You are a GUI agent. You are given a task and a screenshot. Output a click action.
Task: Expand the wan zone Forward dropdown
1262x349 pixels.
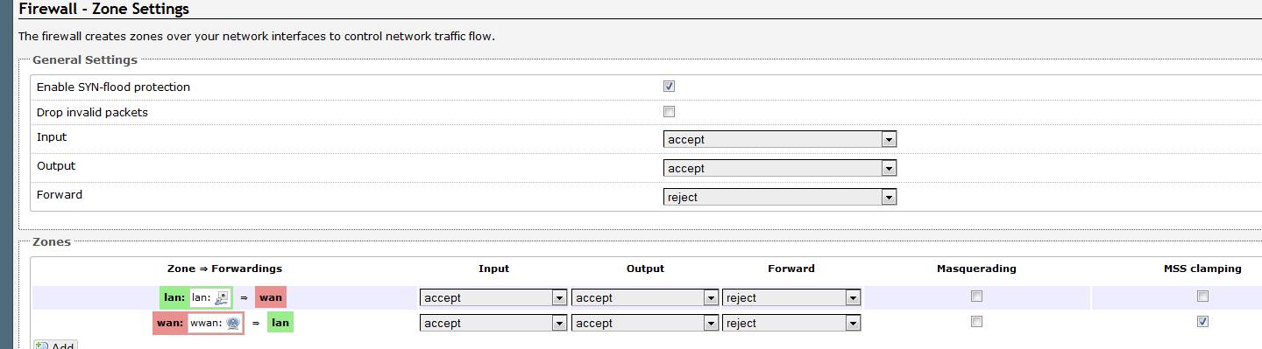click(x=791, y=323)
